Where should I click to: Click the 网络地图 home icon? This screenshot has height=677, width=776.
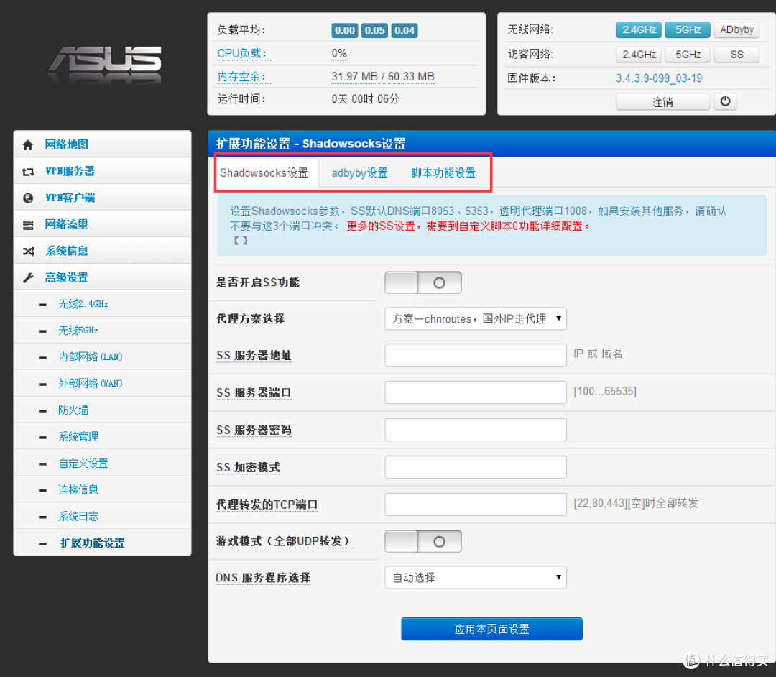(27, 144)
